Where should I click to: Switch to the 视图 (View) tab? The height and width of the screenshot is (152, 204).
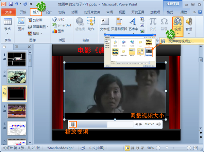(122, 12)
